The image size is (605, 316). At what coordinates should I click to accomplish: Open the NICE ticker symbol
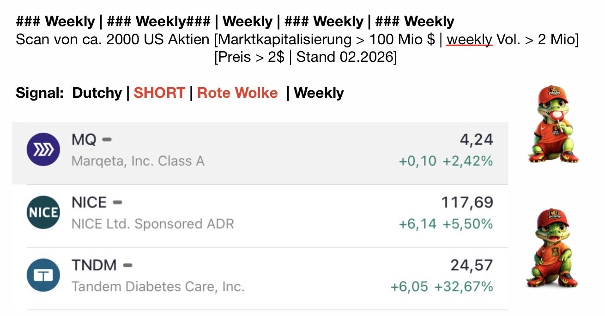click(89, 202)
